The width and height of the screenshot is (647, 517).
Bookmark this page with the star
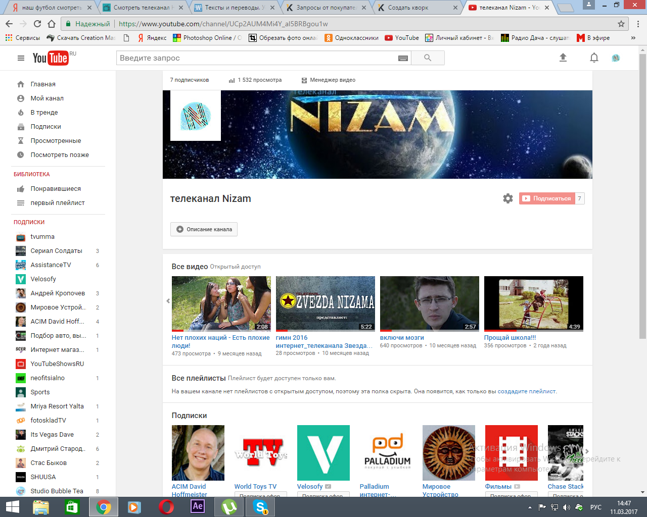tap(621, 24)
